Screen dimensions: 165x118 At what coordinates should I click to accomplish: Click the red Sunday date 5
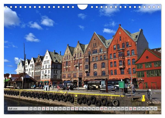click(x=48, y=109)
